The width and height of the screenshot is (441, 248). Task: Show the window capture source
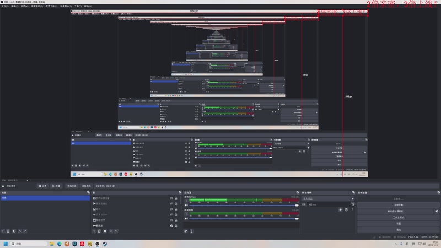[171, 220]
